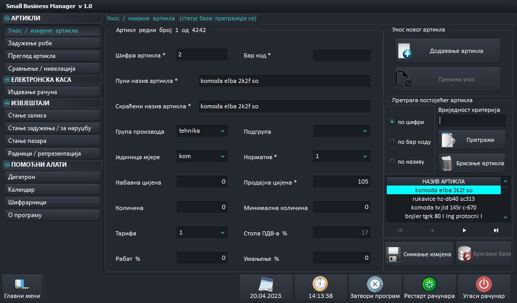Viewport: 517px width, 303px height.
Task: Go to previous record arrow
Action: 432,230
